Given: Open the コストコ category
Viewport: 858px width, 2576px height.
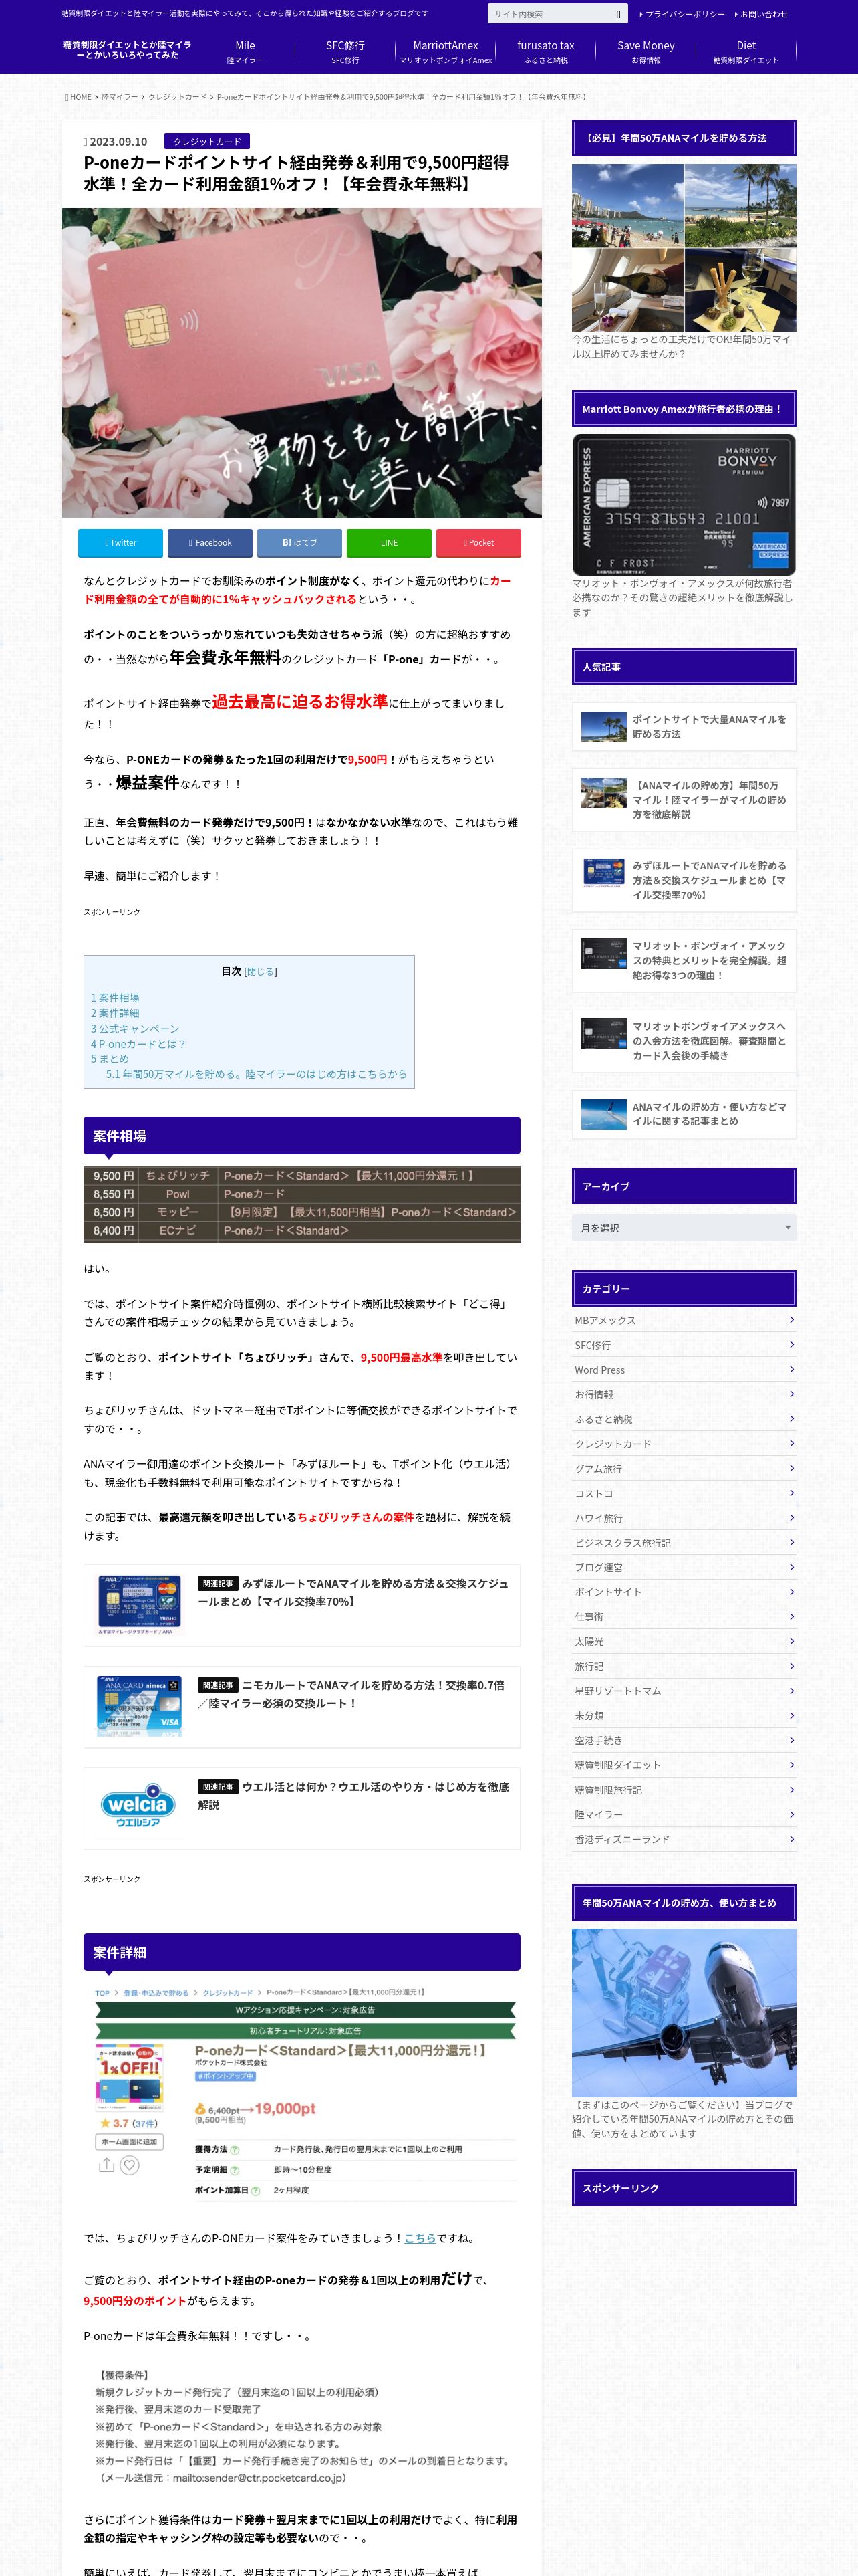Looking at the screenshot, I should (x=684, y=1493).
